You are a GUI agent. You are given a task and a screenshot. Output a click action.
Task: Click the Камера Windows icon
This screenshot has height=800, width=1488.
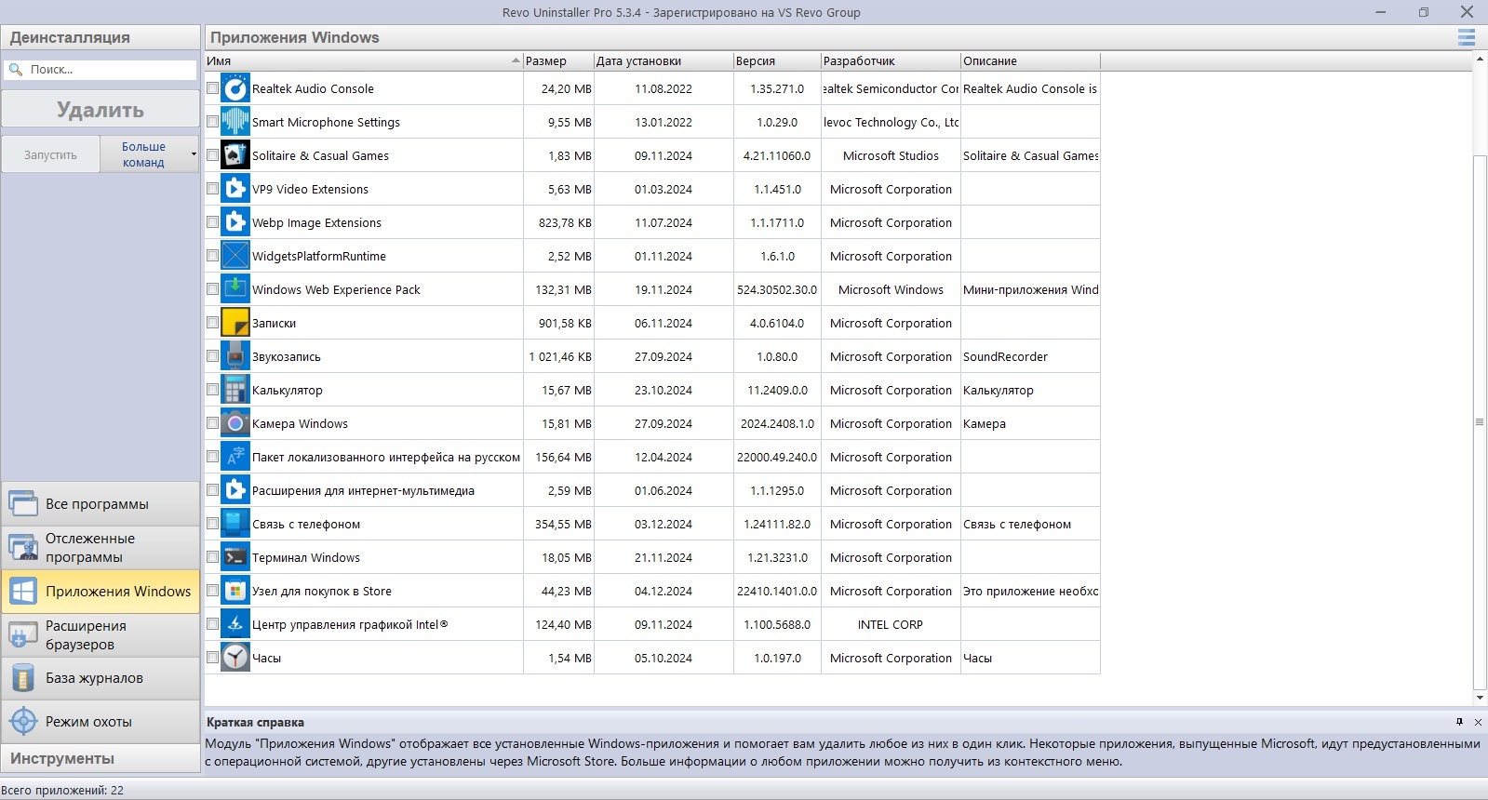click(x=235, y=423)
